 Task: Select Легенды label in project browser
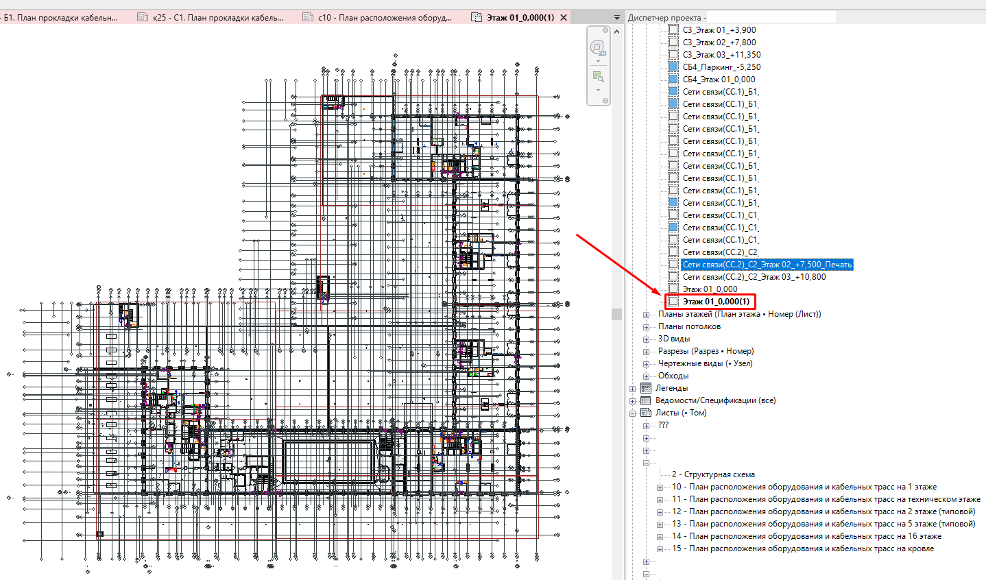tap(672, 388)
